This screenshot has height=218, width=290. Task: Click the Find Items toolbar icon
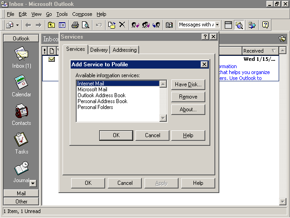(x=252, y=25)
